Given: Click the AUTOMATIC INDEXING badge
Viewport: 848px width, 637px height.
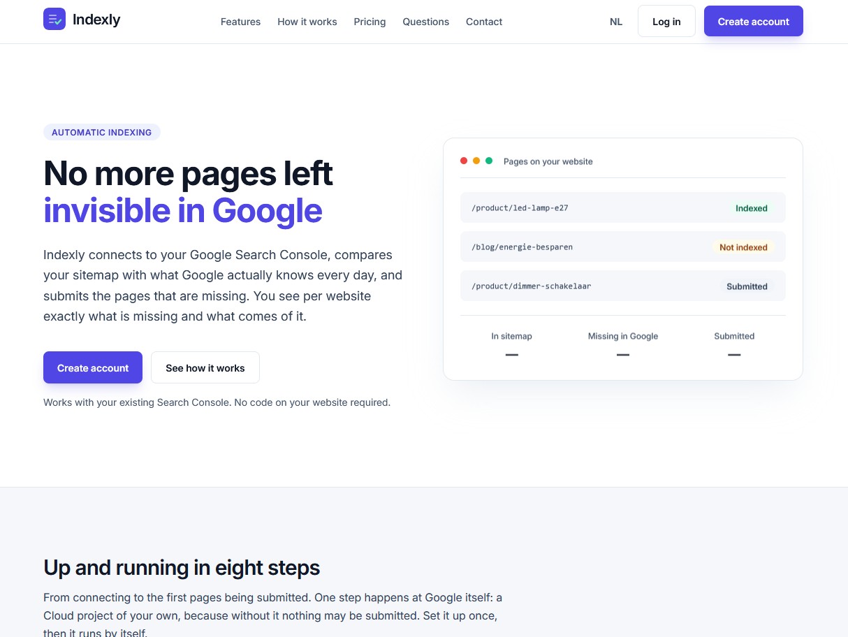Looking at the screenshot, I should point(102,132).
